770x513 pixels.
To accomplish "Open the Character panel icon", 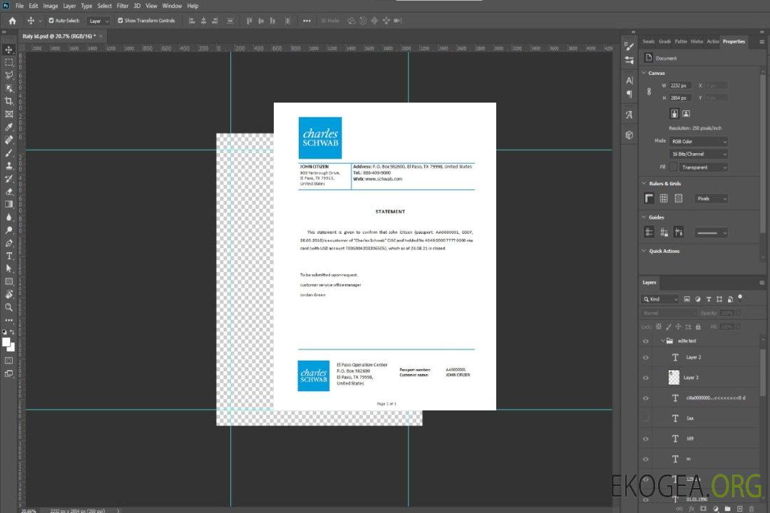I will pos(629,81).
